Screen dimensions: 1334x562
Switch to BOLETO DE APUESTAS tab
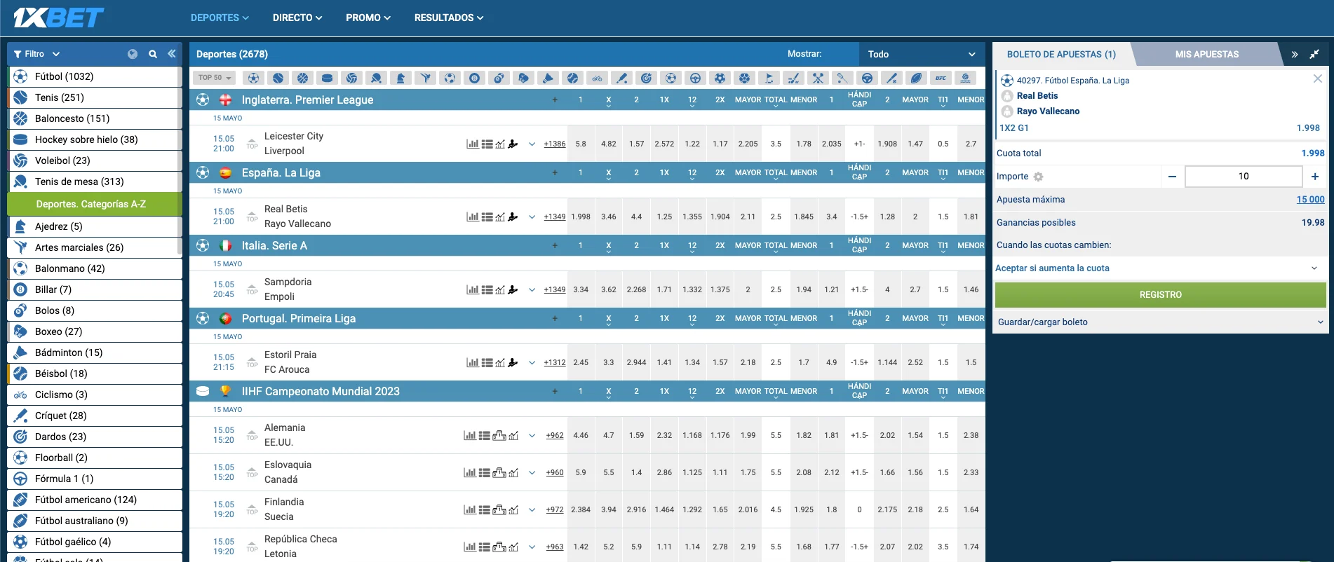pyautogui.click(x=1061, y=54)
